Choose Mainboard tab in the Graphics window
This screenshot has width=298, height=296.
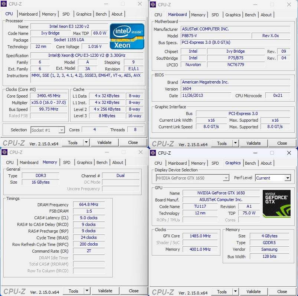tap(177, 163)
